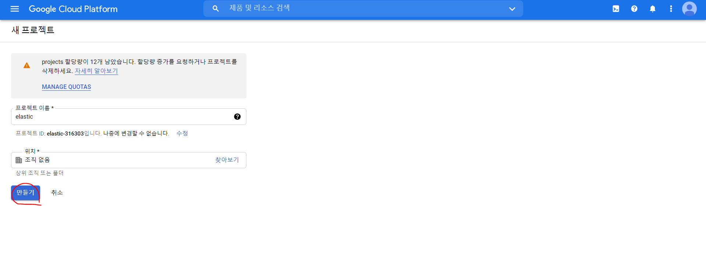The height and width of the screenshot is (256, 706).
Task: Click the 만들기 create button
Action: (x=25, y=193)
